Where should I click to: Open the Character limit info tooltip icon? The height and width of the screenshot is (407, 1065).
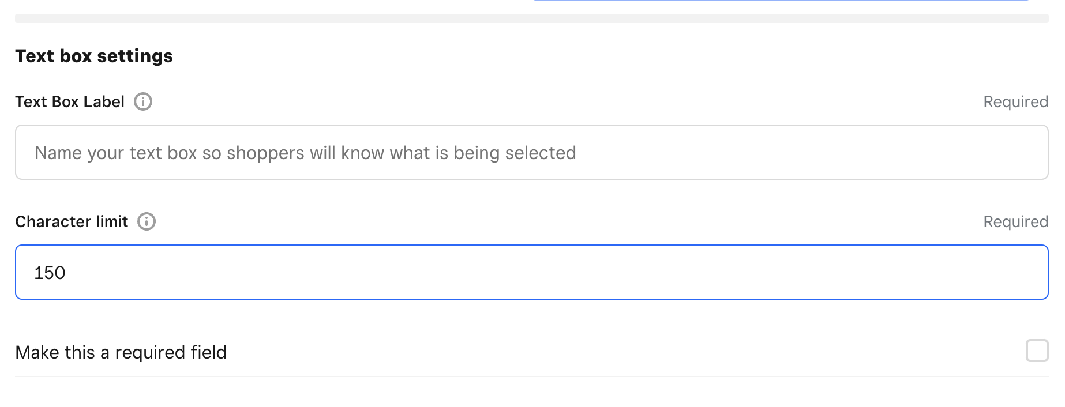pyautogui.click(x=147, y=221)
